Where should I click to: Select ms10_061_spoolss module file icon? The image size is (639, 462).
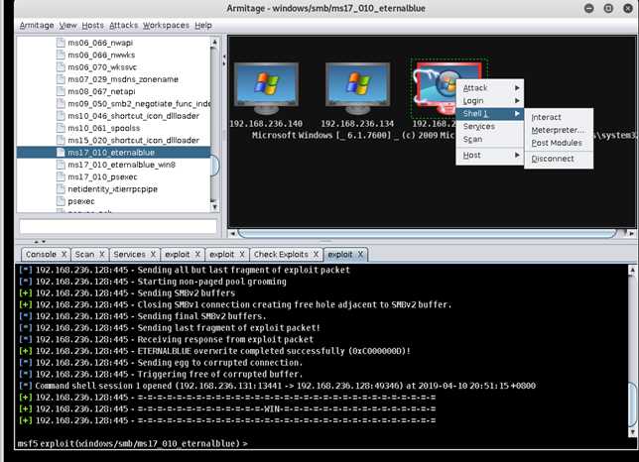tap(61, 128)
